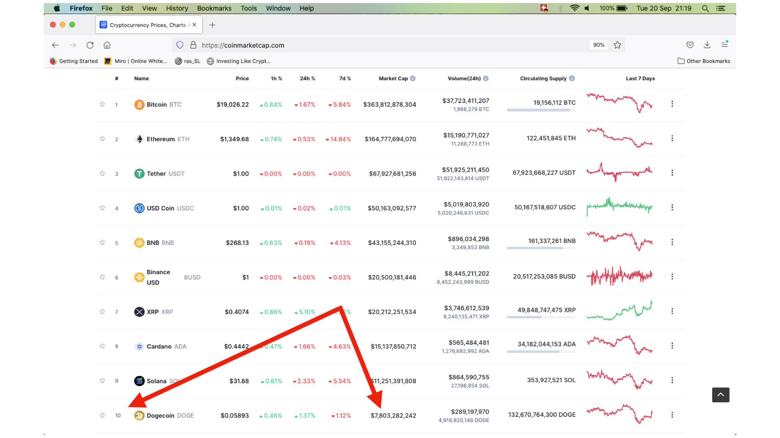
Task: Open the three-dot menu for Binance USD
Action: coord(672,276)
